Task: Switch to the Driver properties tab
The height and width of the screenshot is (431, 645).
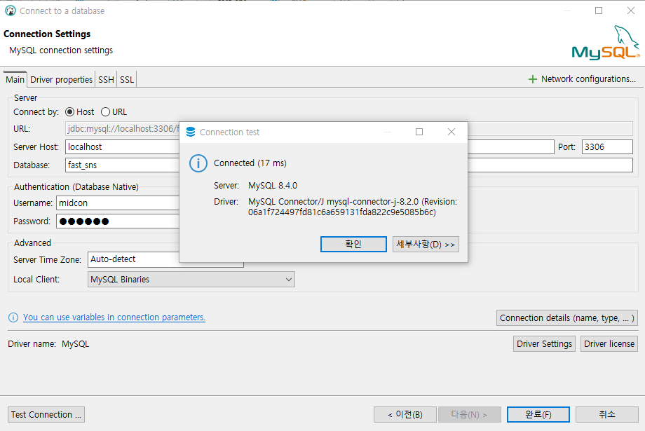Action: coord(61,79)
